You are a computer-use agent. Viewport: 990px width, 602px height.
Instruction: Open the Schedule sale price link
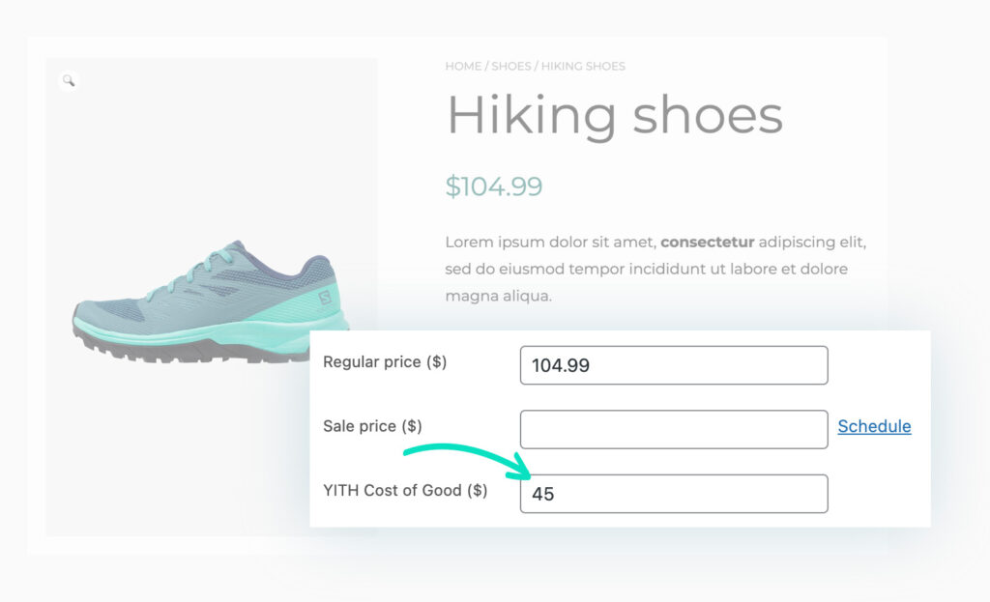874,426
